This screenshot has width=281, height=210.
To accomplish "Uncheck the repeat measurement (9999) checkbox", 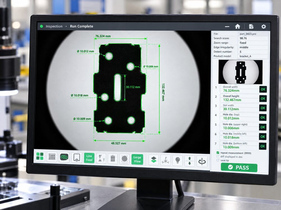I will pyautogui.click(x=218, y=153).
